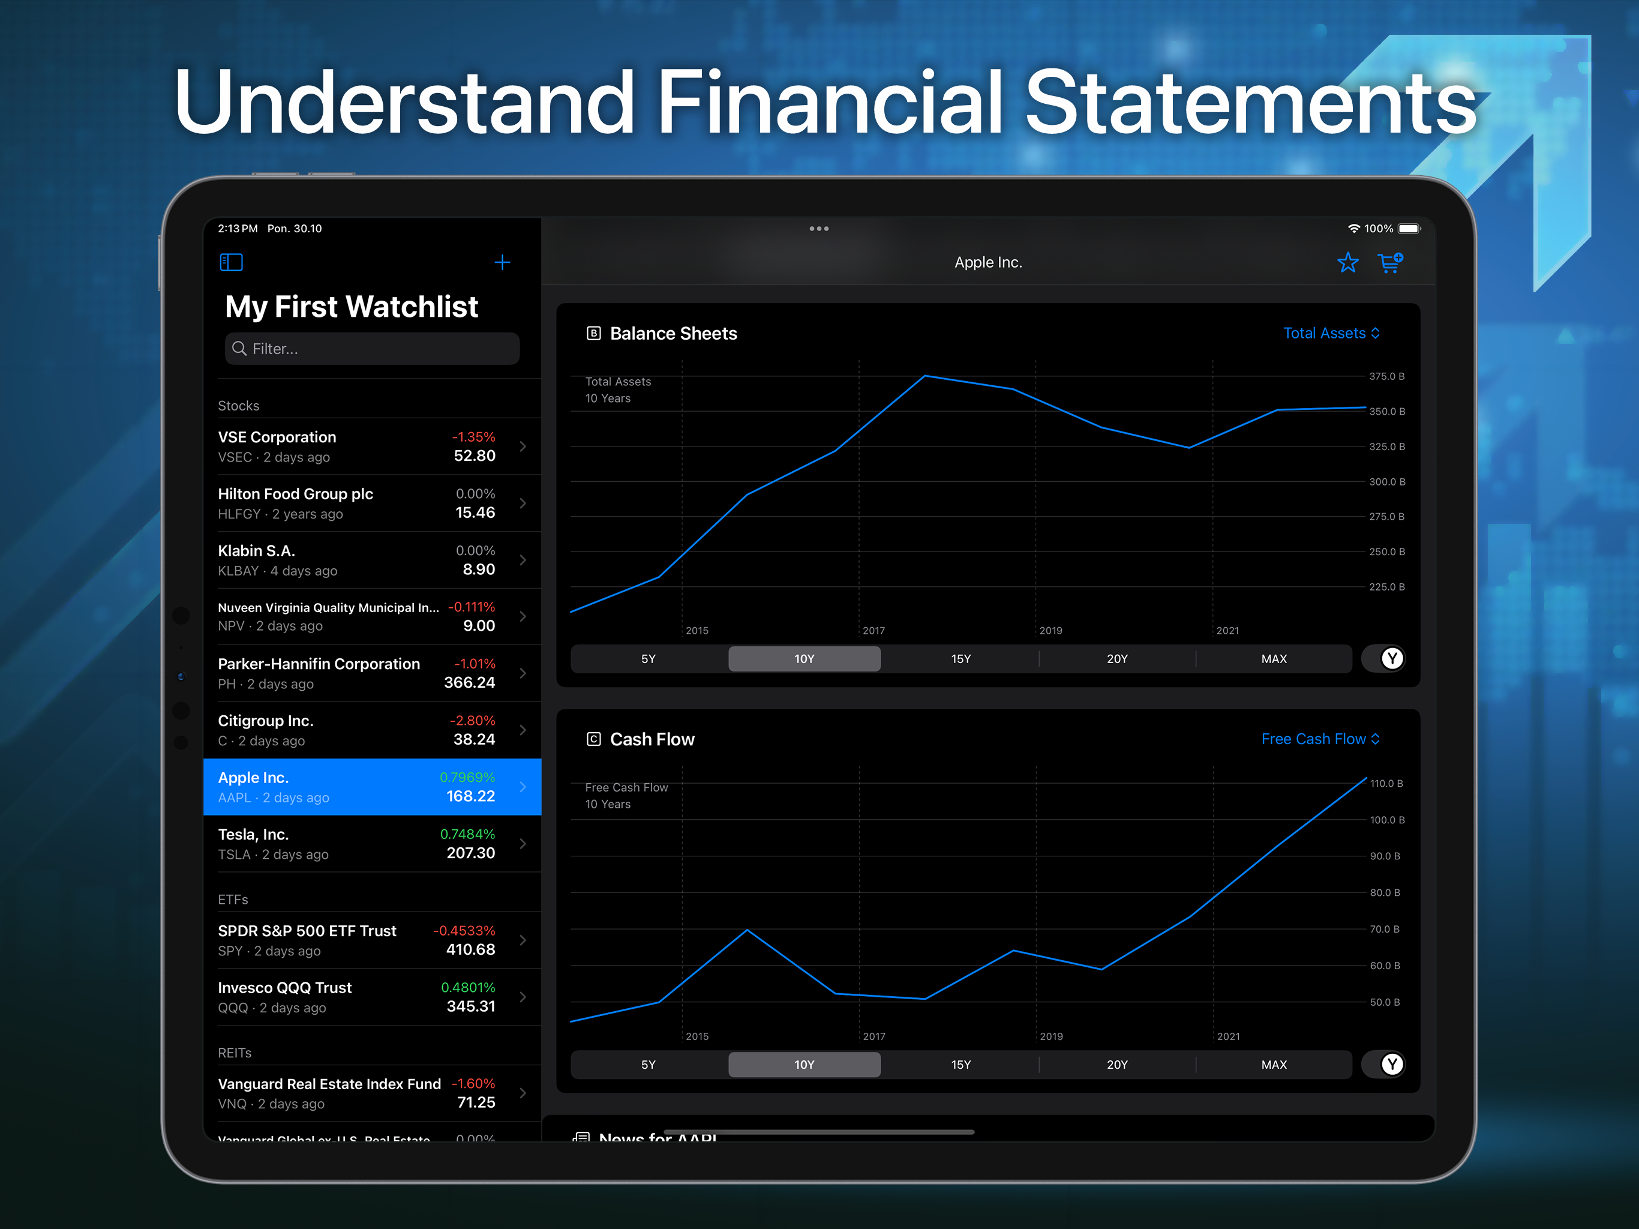1639x1229 pixels.
Task: Tap the three-dot multitasking indicator
Action: 819,228
